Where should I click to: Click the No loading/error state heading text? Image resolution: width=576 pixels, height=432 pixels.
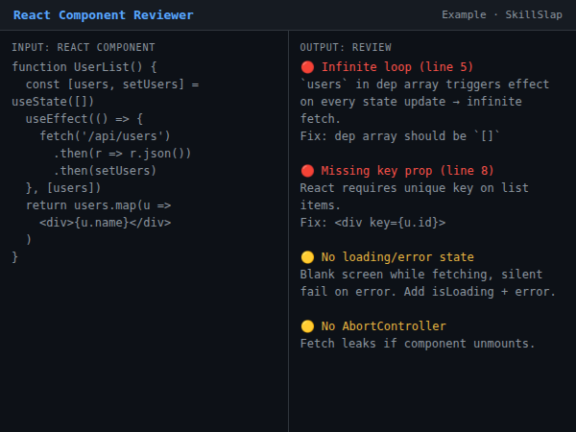click(397, 257)
